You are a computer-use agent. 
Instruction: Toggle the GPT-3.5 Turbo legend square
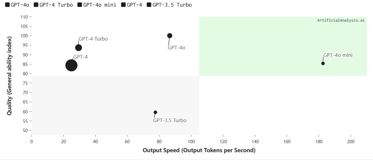[149, 5]
